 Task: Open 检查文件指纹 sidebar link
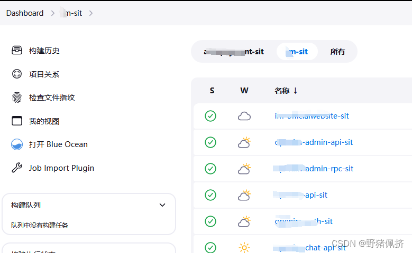point(52,98)
